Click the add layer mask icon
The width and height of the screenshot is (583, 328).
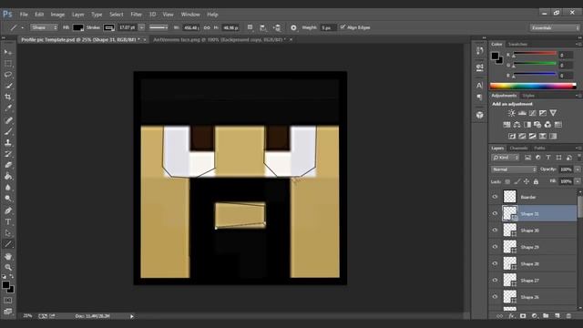pos(523,316)
